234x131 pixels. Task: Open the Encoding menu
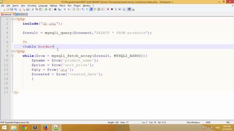coord(32,6)
